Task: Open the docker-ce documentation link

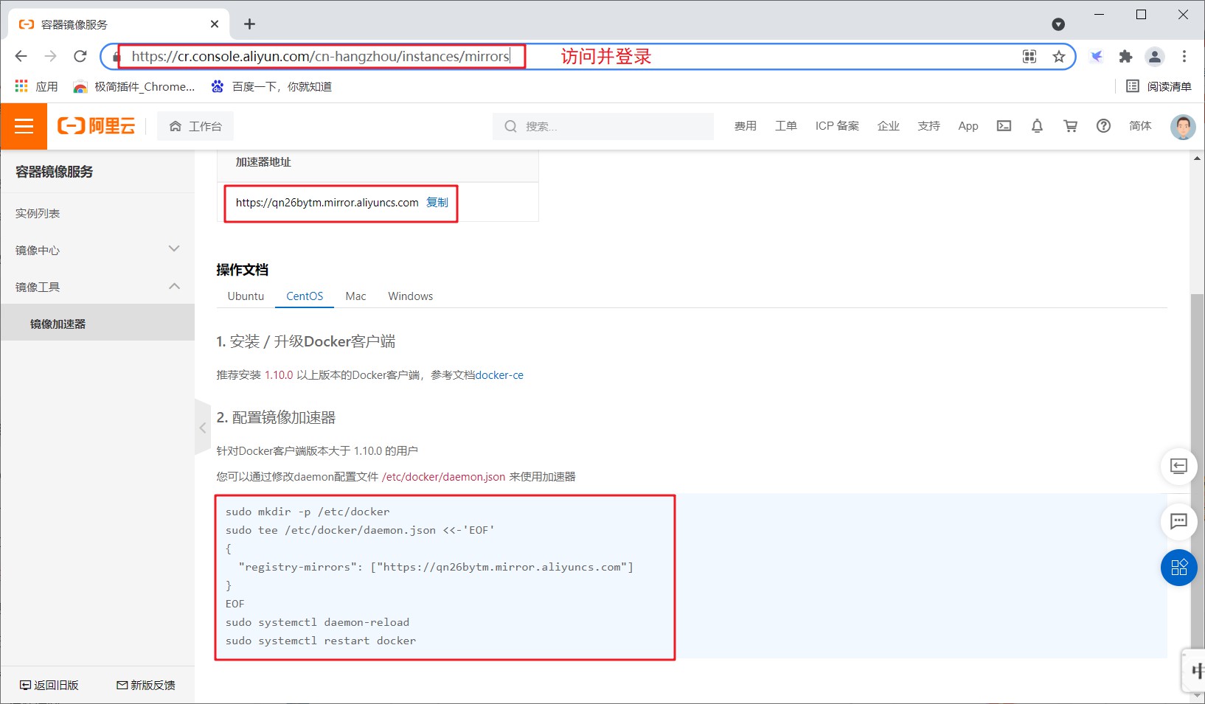Action: click(499, 375)
